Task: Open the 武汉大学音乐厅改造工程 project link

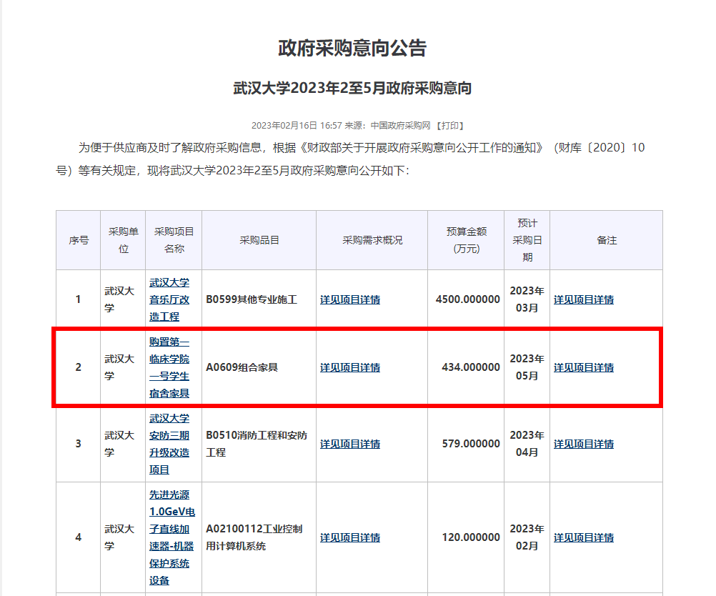Action: point(169,299)
